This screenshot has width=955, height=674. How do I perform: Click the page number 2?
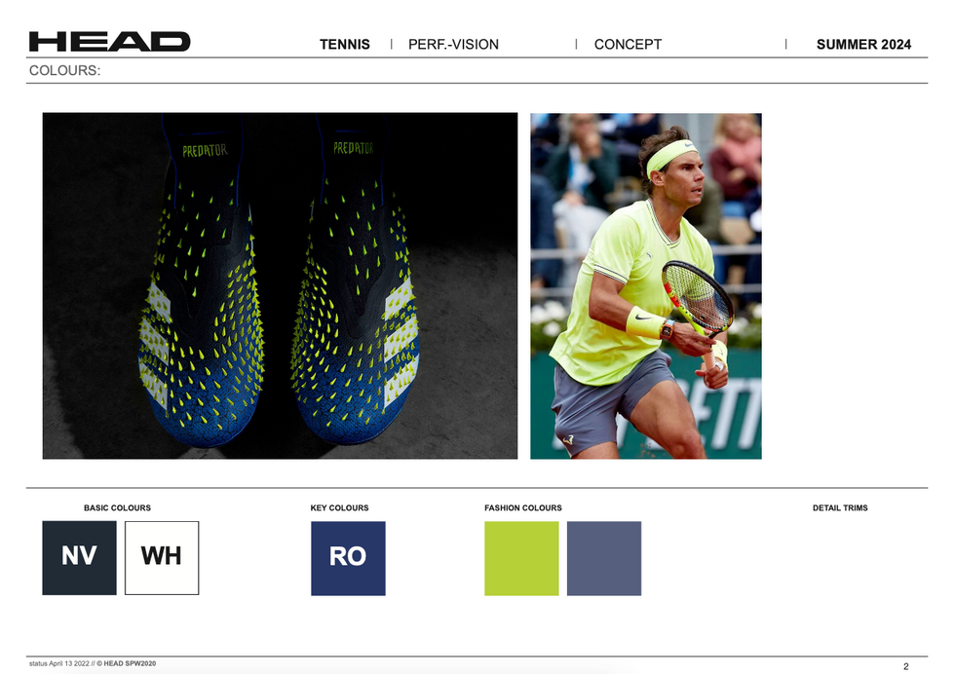pos(905,666)
